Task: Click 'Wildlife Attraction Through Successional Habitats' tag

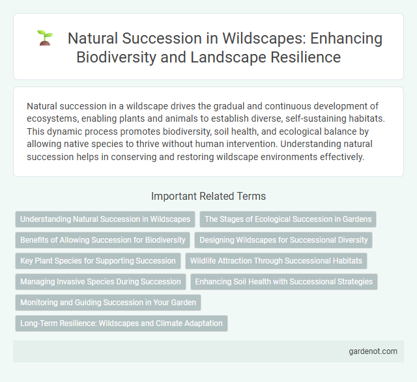Action: (276, 261)
